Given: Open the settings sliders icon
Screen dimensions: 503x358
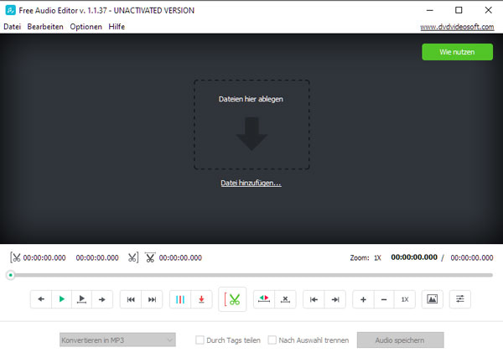Looking at the screenshot, I should pyautogui.click(x=459, y=299).
